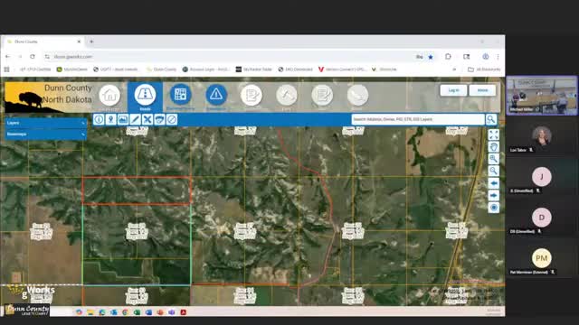579x325 pixels.
Task: Open the warning triangle module icon
Action: pyautogui.click(x=216, y=95)
